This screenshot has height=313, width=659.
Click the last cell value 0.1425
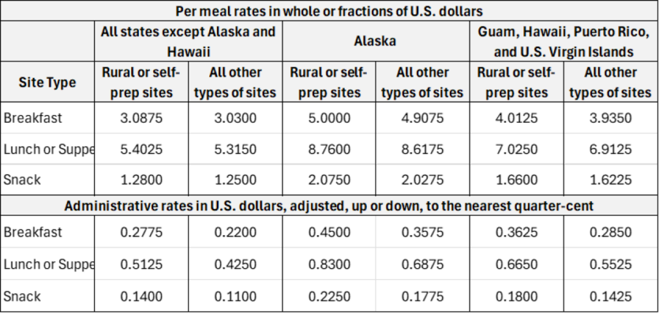610,296
